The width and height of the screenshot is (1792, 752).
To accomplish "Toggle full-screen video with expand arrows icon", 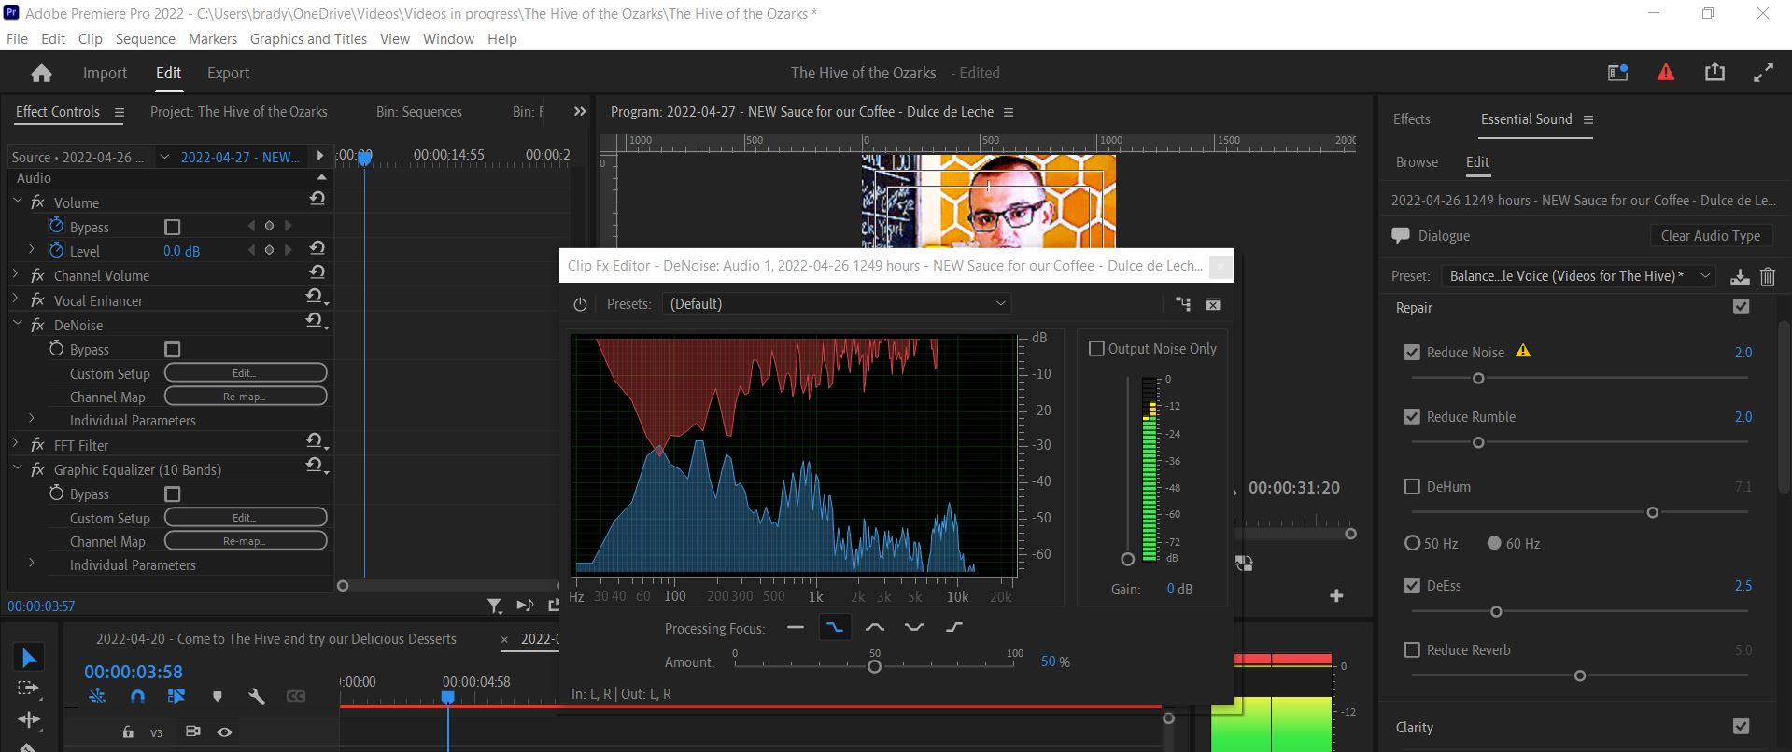I will (1763, 73).
